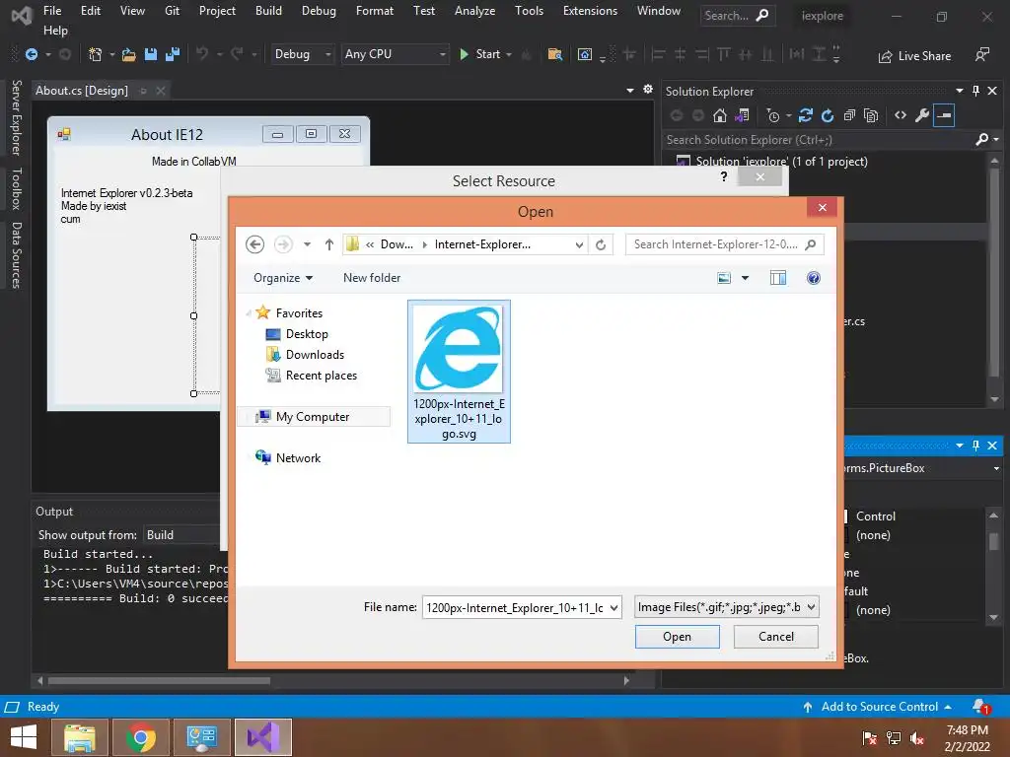Click the Show All Files icon
The width and height of the screenshot is (1010, 757).
(x=871, y=115)
